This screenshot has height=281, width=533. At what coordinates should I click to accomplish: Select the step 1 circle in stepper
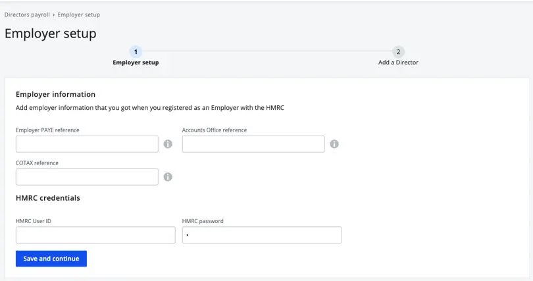[x=136, y=51]
